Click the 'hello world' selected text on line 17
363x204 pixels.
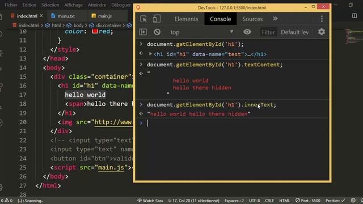tap(85, 95)
